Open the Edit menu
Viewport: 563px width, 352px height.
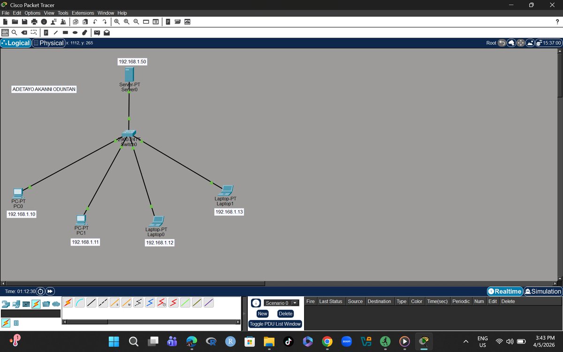tap(17, 13)
